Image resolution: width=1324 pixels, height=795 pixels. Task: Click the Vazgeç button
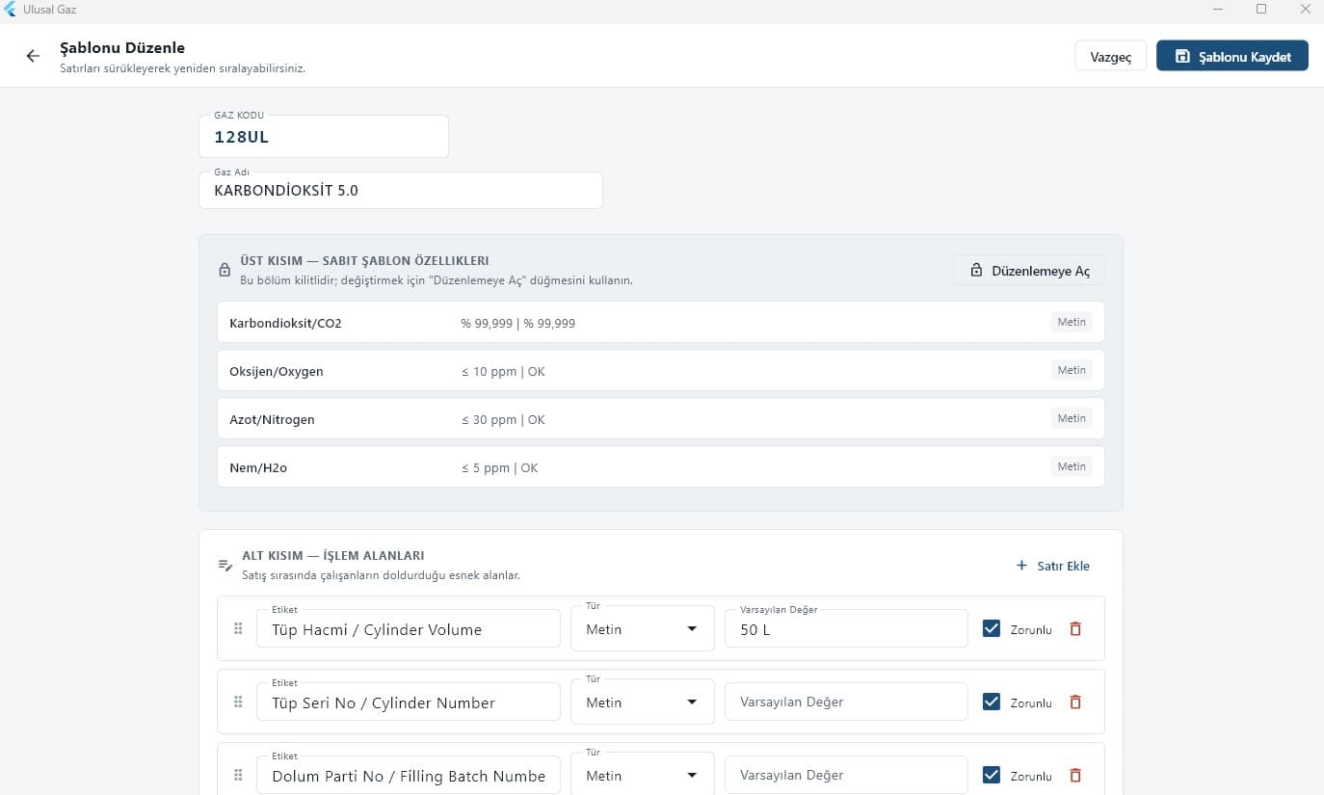tap(1110, 56)
